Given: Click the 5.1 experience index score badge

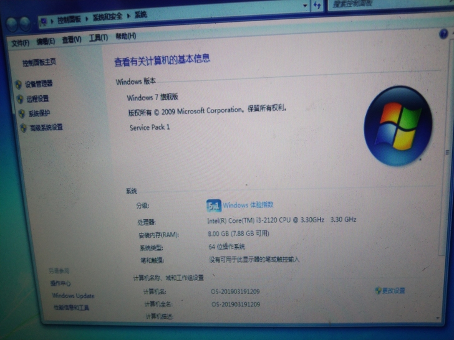Looking at the screenshot, I should pos(214,205).
